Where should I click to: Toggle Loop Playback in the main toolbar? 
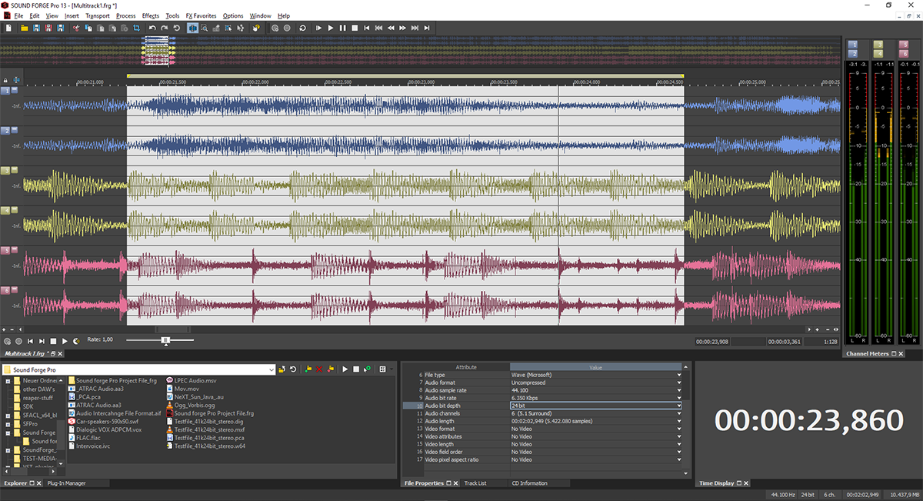[x=302, y=28]
